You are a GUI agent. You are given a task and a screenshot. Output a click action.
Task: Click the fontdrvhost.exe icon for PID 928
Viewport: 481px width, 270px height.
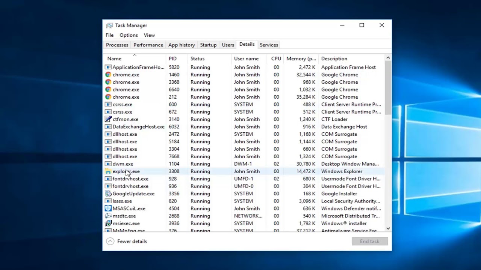(108, 179)
